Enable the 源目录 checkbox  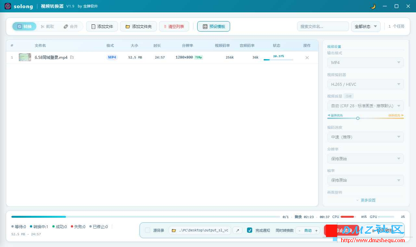click(148, 230)
